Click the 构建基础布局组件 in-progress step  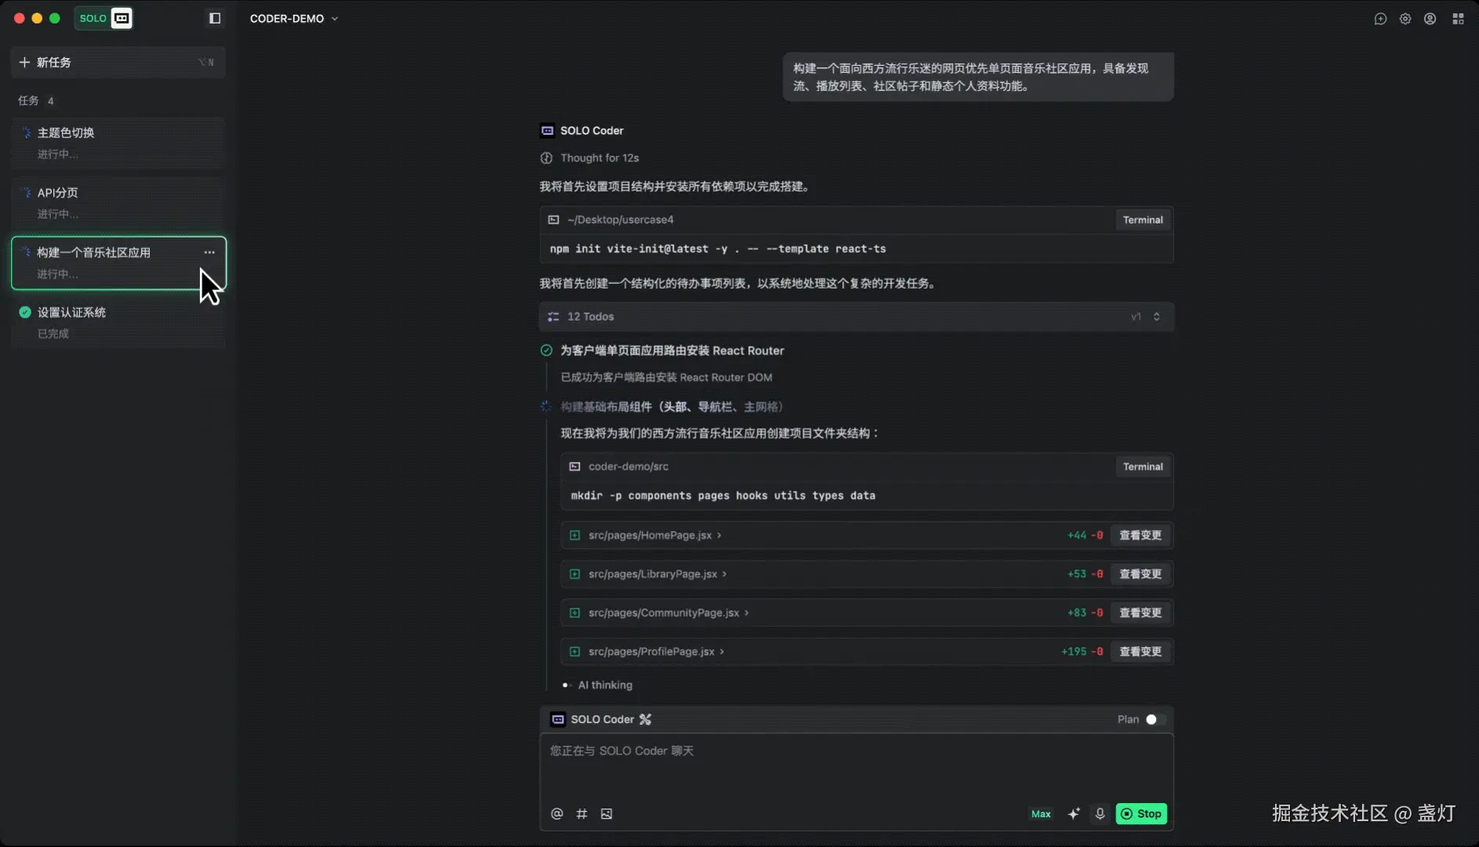pos(671,407)
